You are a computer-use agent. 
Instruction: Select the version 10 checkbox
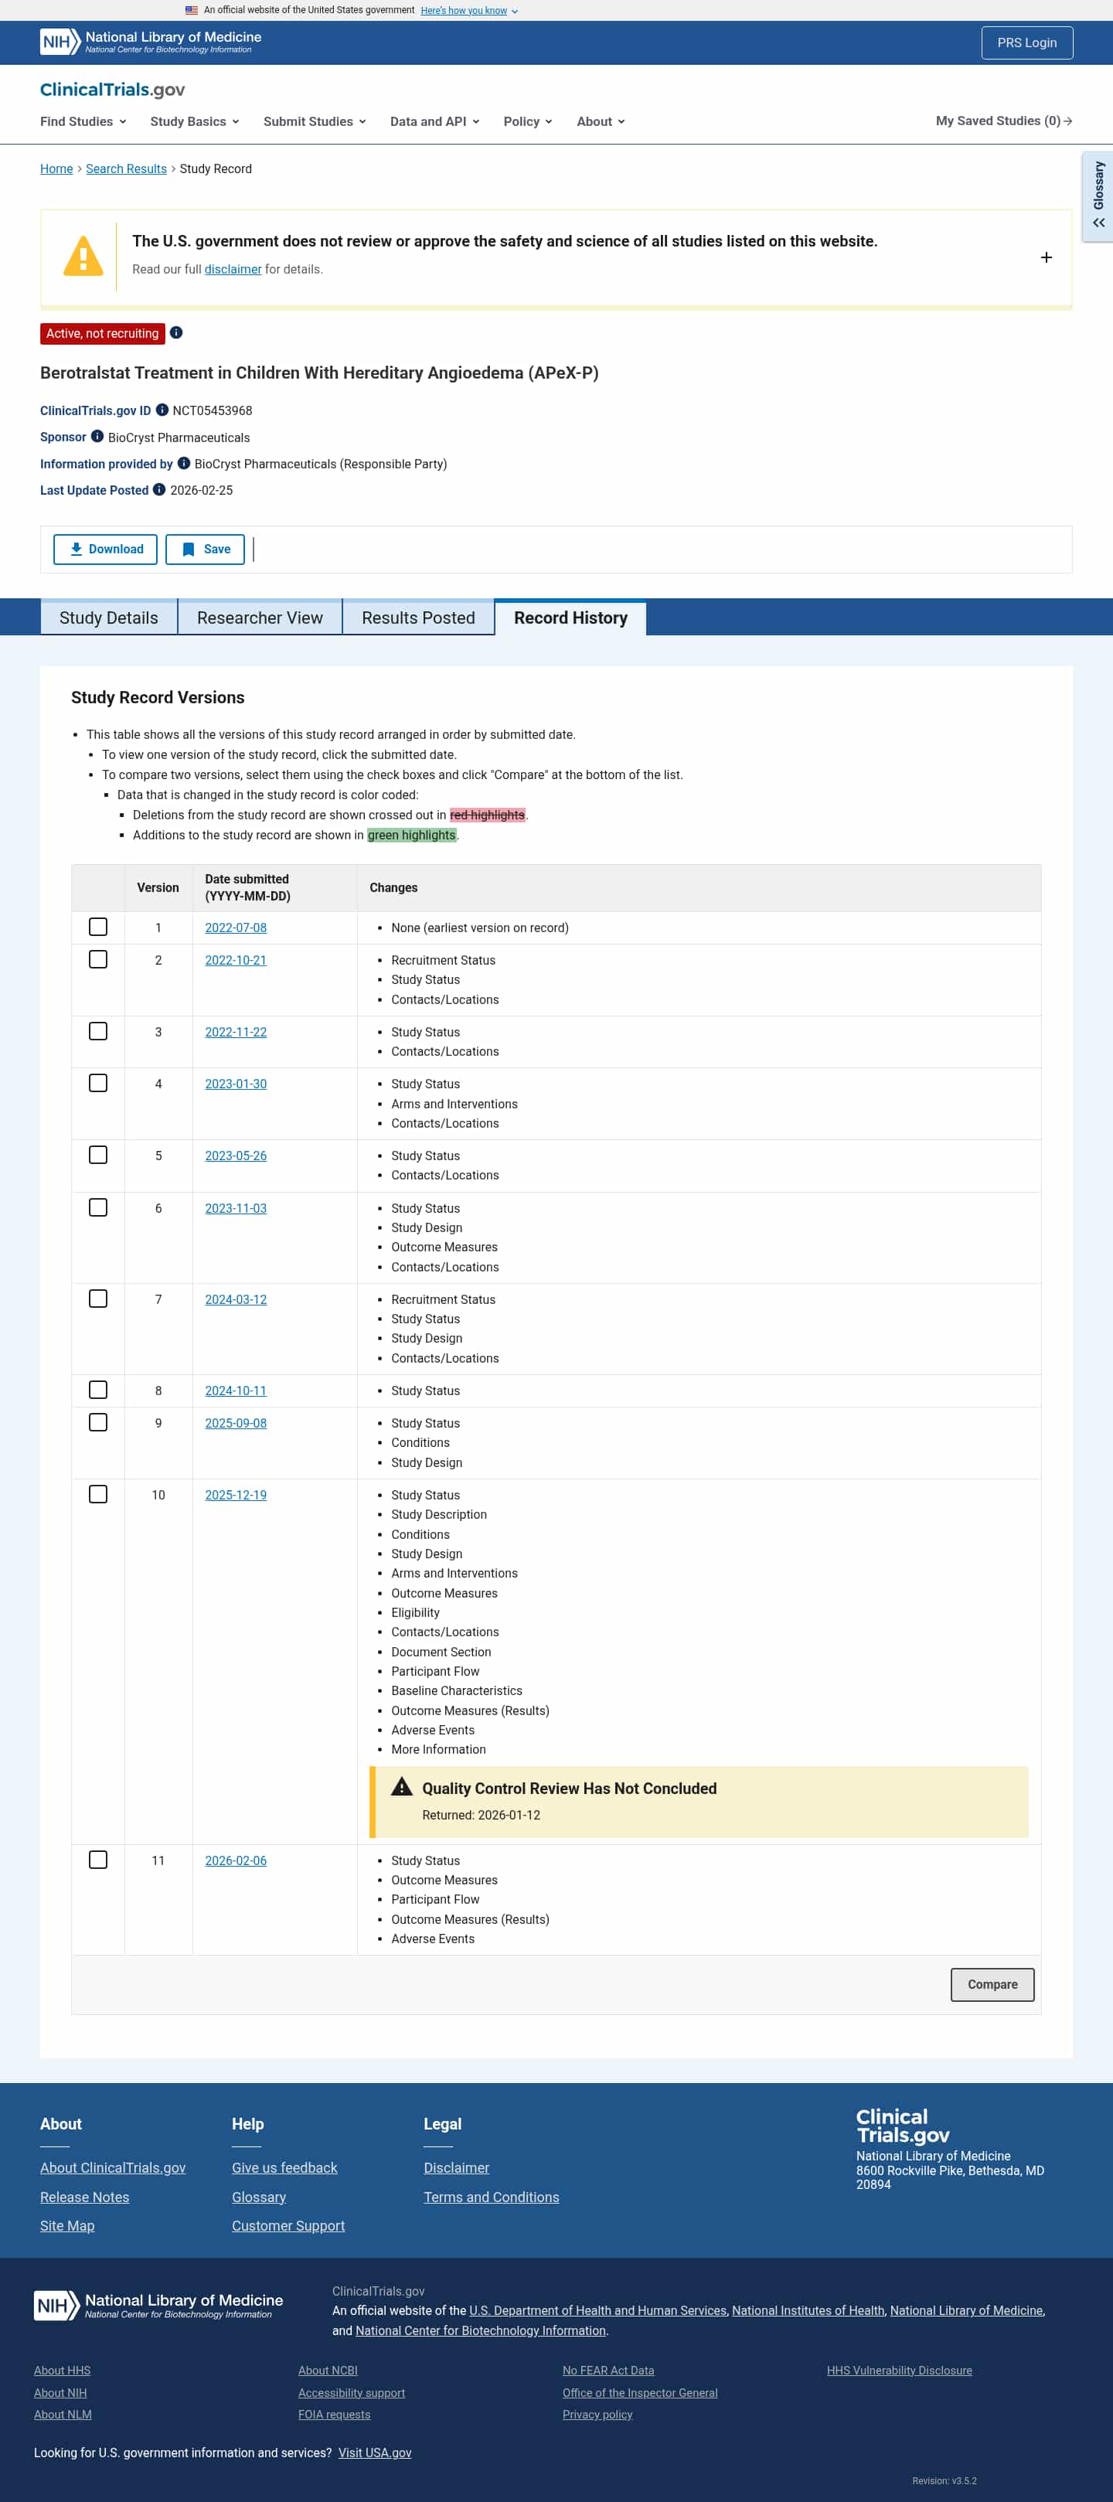[98, 1494]
